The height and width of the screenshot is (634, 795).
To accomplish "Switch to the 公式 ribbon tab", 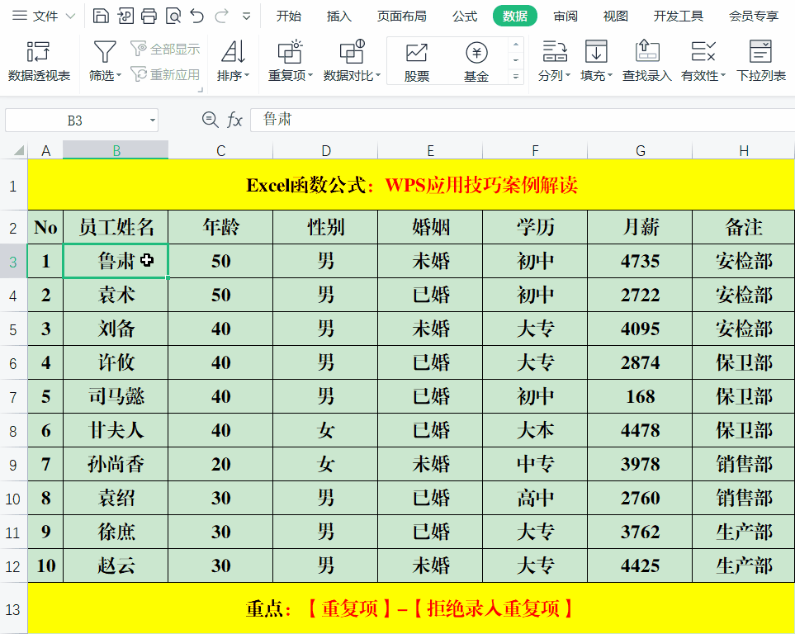I will [x=465, y=16].
